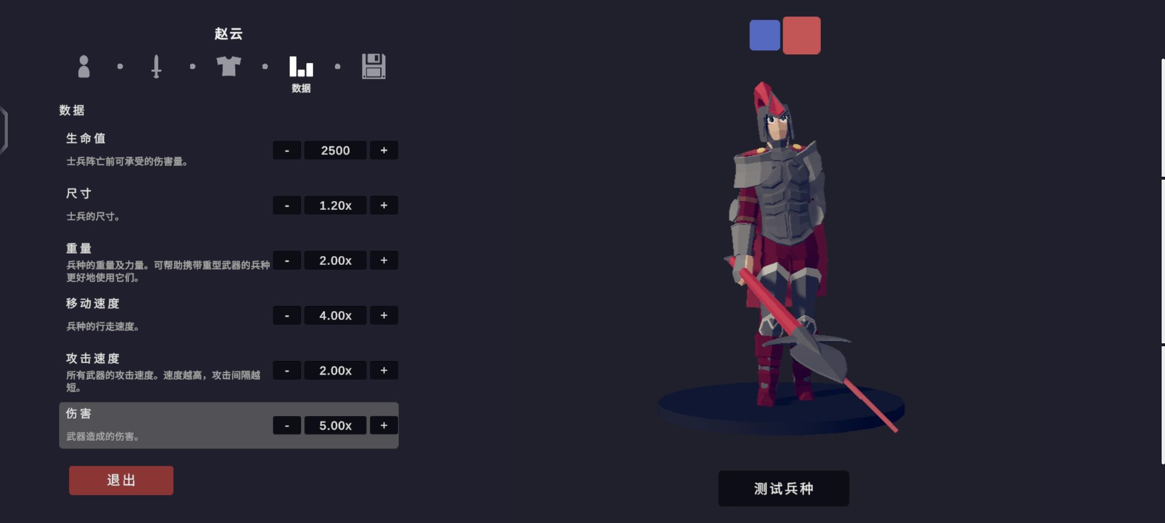Click the 4.00x movement speed value
Screen dimensions: 1165x523
point(335,315)
